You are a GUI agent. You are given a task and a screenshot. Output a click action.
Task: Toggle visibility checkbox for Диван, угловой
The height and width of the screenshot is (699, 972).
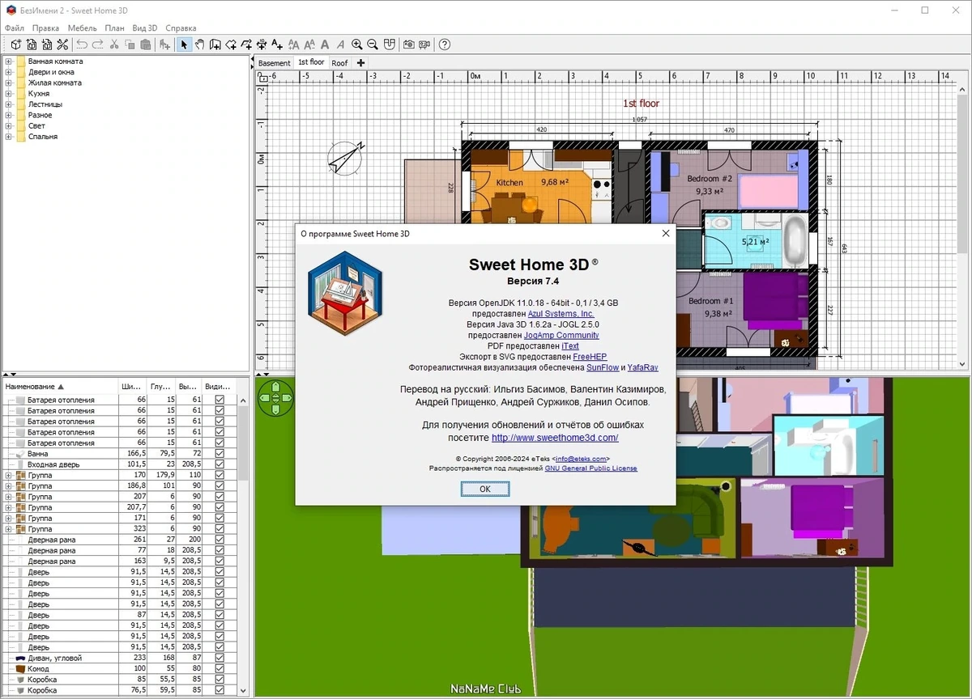220,659
